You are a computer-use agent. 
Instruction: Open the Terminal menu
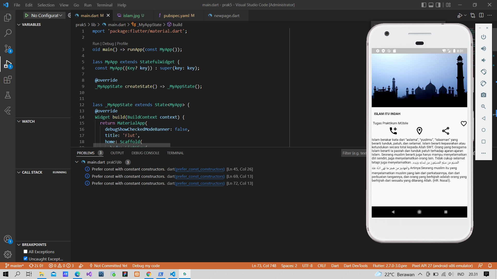coord(104,5)
